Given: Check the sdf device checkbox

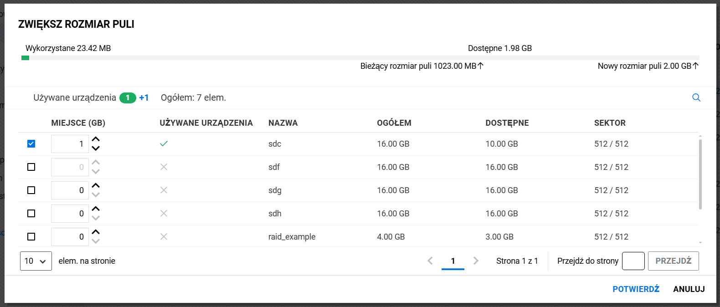Looking at the screenshot, I should [31, 167].
